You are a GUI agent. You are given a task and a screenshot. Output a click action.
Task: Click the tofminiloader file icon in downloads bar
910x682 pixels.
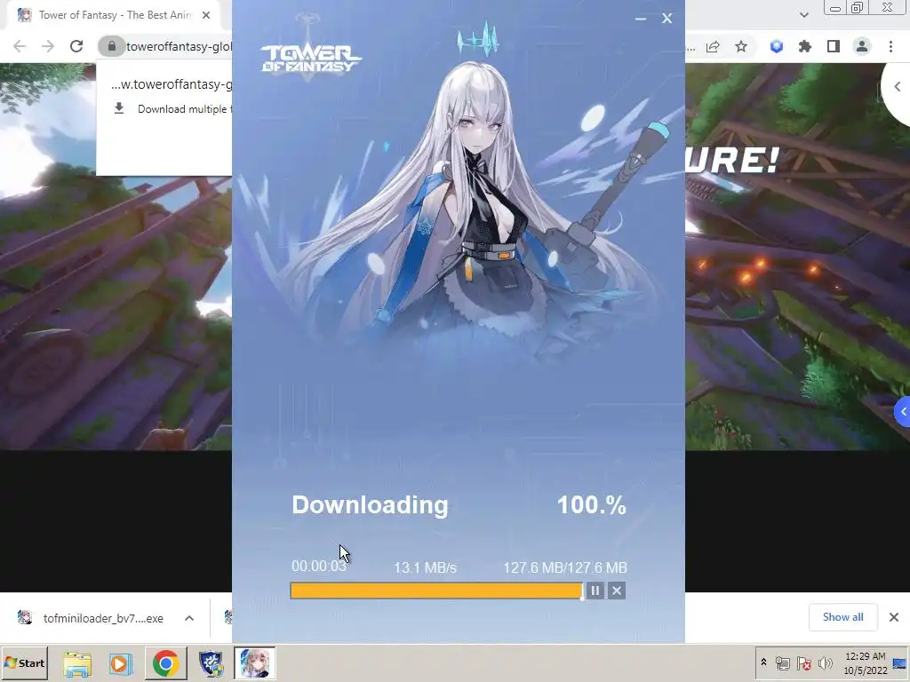click(24, 618)
